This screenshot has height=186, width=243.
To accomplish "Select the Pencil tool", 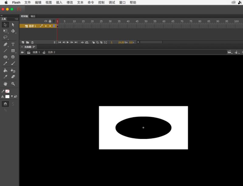I will (5, 63).
